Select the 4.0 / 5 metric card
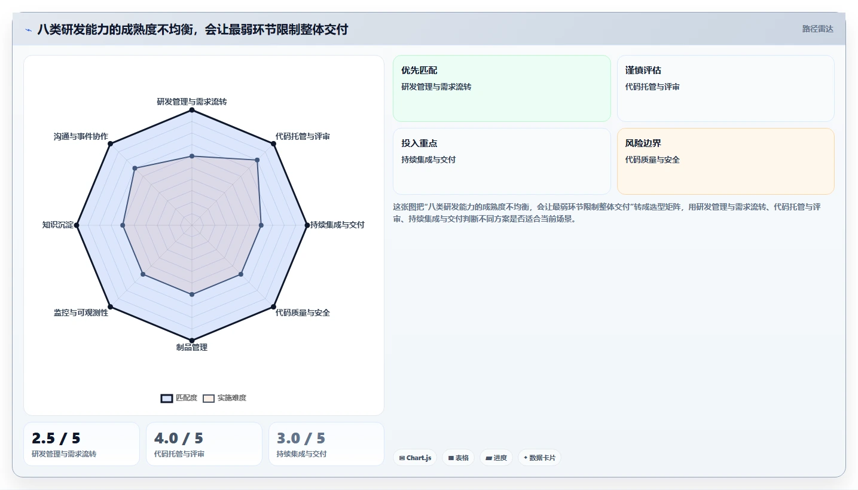Image resolution: width=858 pixels, height=490 pixels. tap(204, 444)
